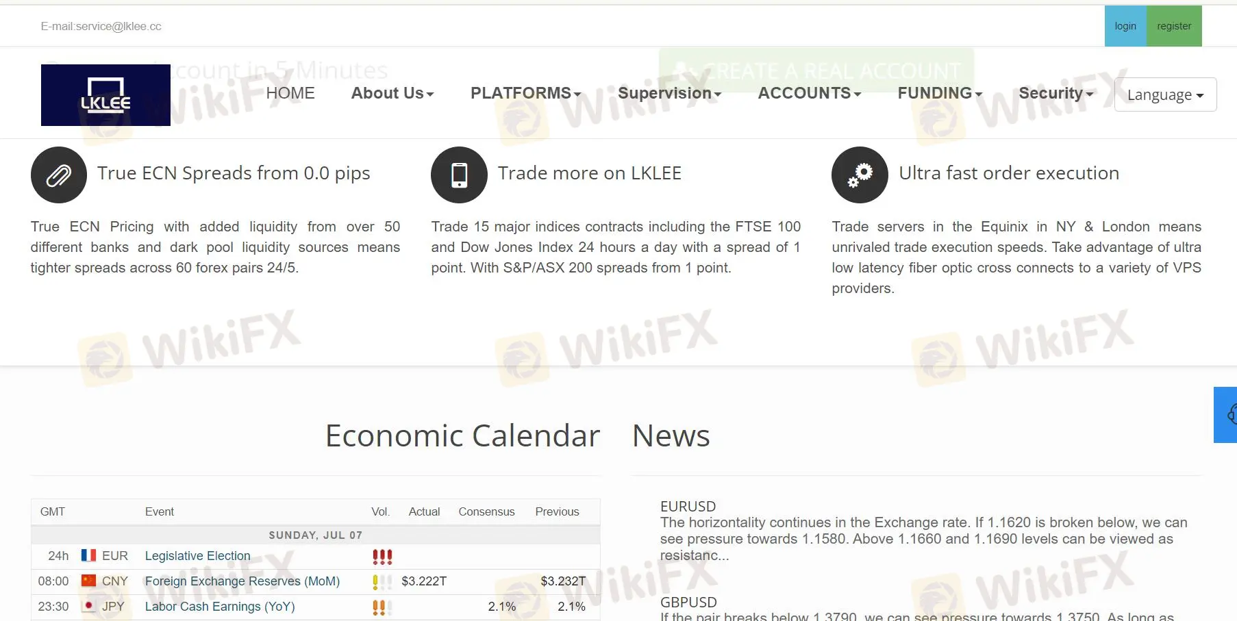
Task: Click the China flag next to CNY
Action: tap(88, 581)
